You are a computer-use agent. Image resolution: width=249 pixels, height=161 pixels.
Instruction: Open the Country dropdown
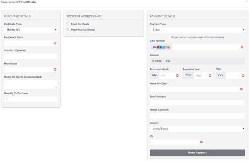pos(198,129)
